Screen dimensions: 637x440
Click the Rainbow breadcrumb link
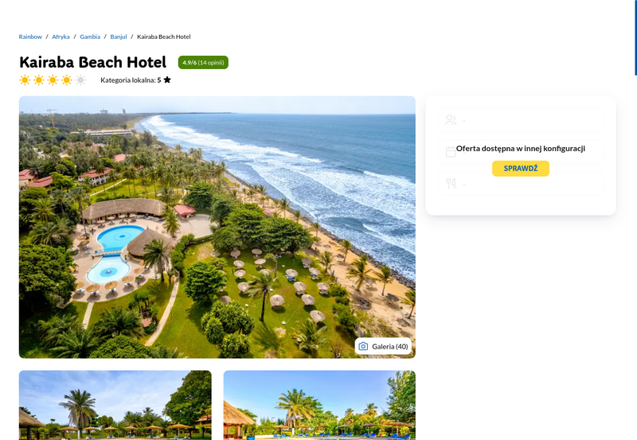pos(30,37)
